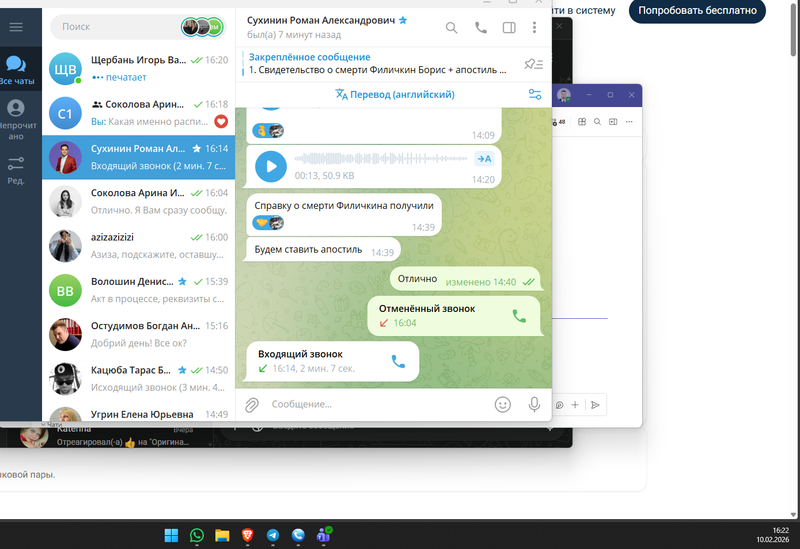Open Brave browser from taskbar
The width and height of the screenshot is (800, 549).
[248, 535]
